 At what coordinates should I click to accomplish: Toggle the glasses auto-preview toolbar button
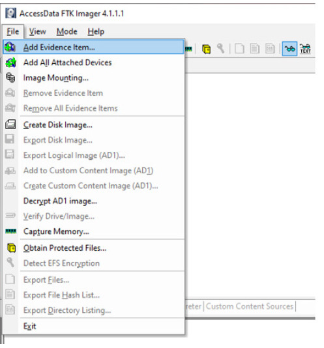click(289, 49)
